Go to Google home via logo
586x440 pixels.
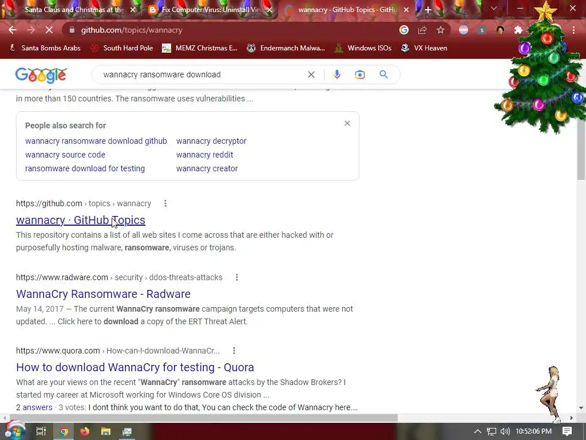click(41, 76)
